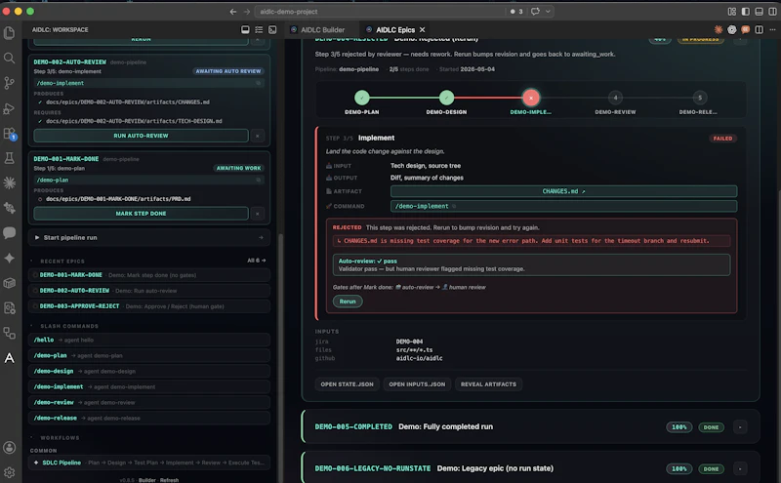Click the Rerun button in rejected step
781x483 pixels.
click(348, 302)
